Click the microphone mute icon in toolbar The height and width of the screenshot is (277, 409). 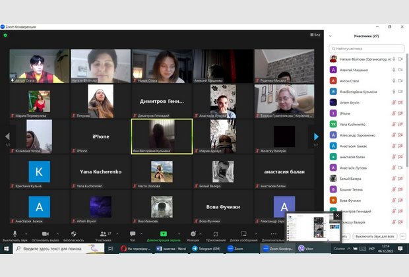pos(14,234)
